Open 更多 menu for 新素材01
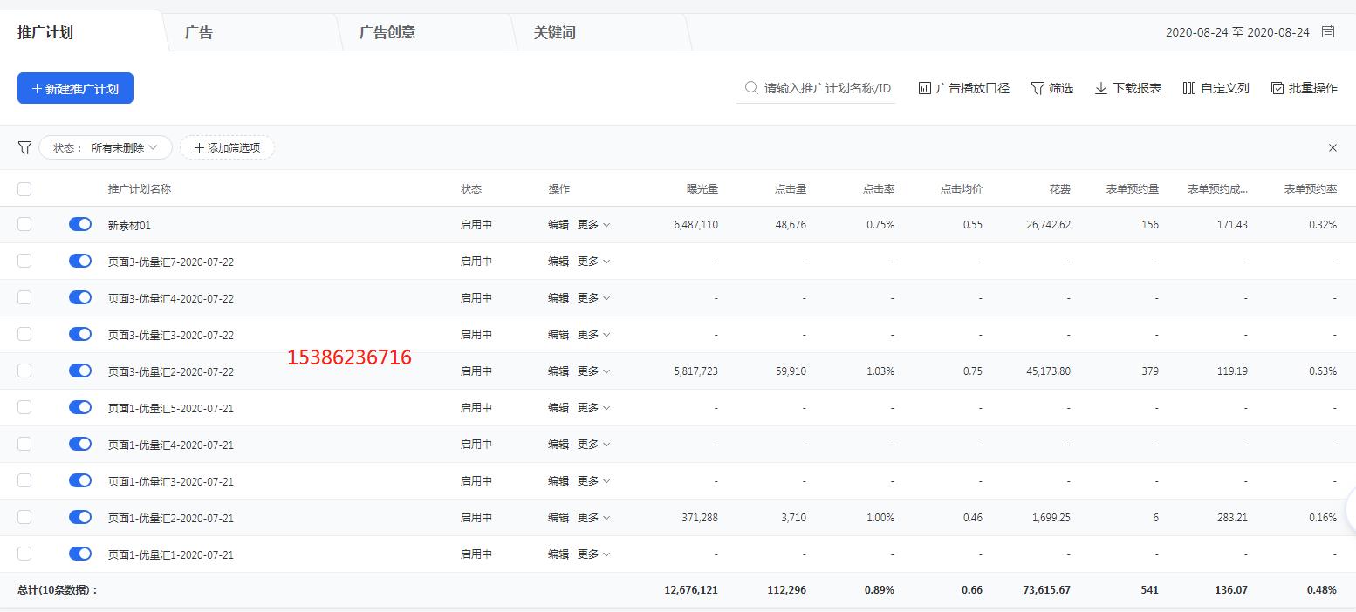Image resolution: width=1356 pixels, height=612 pixels. tap(593, 225)
